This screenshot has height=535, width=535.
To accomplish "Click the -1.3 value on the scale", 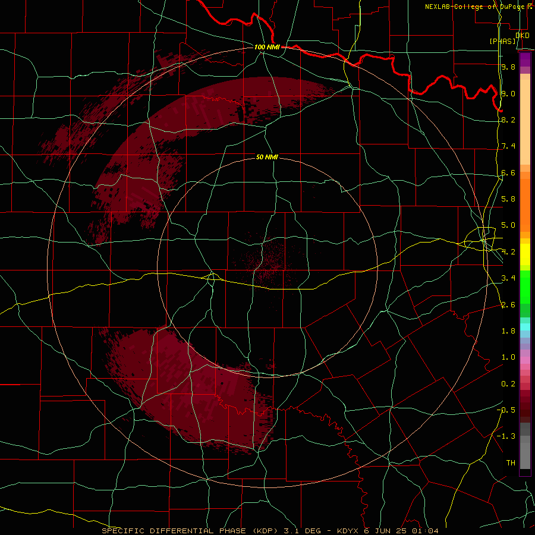I will tap(506, 436).
